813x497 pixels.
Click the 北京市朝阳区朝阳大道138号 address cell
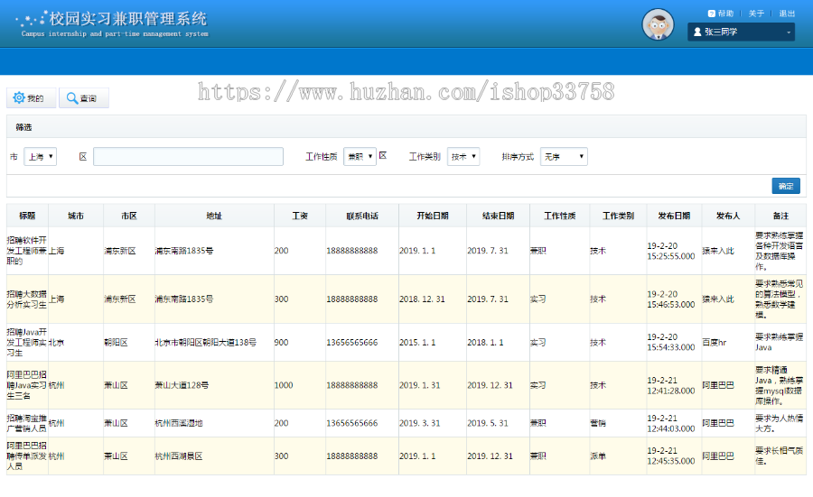214,342
